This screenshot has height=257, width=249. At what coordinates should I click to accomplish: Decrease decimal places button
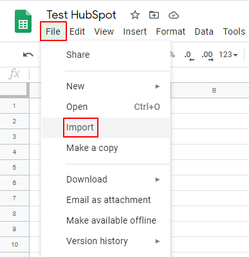(x=189, y=55)
